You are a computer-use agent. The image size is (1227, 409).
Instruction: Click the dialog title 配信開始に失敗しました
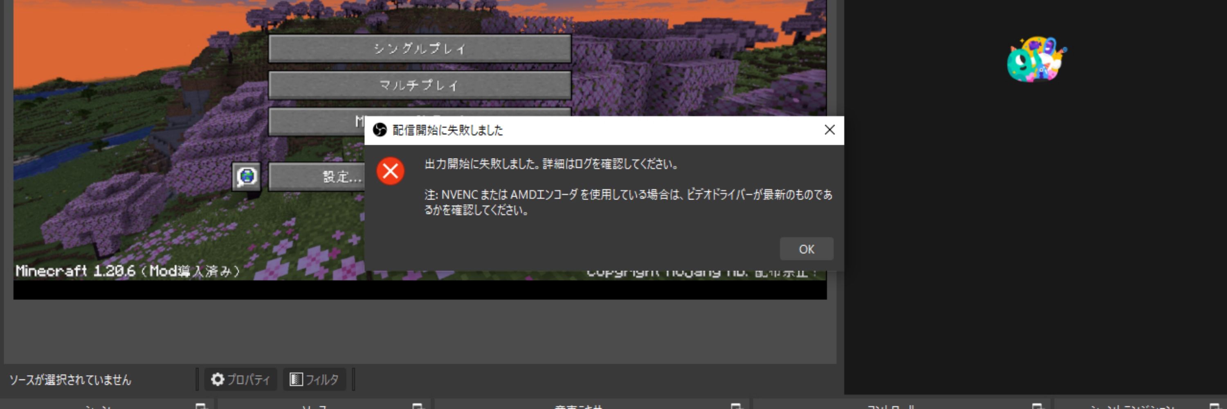coord(447,130)
